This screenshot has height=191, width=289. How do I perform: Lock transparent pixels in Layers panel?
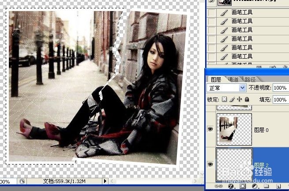(x=224, y=99)
